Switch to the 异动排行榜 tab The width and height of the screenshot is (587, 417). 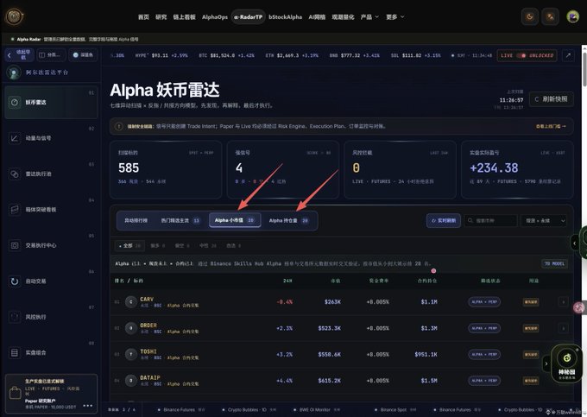(136, 220)
